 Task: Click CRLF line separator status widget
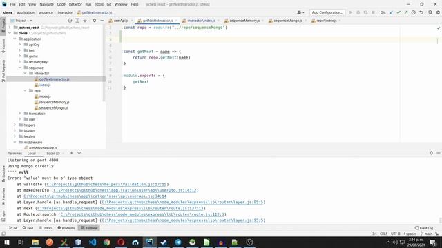(383, 234)
